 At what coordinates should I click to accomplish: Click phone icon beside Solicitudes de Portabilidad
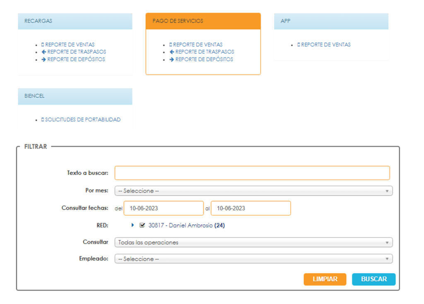[43, 120]
